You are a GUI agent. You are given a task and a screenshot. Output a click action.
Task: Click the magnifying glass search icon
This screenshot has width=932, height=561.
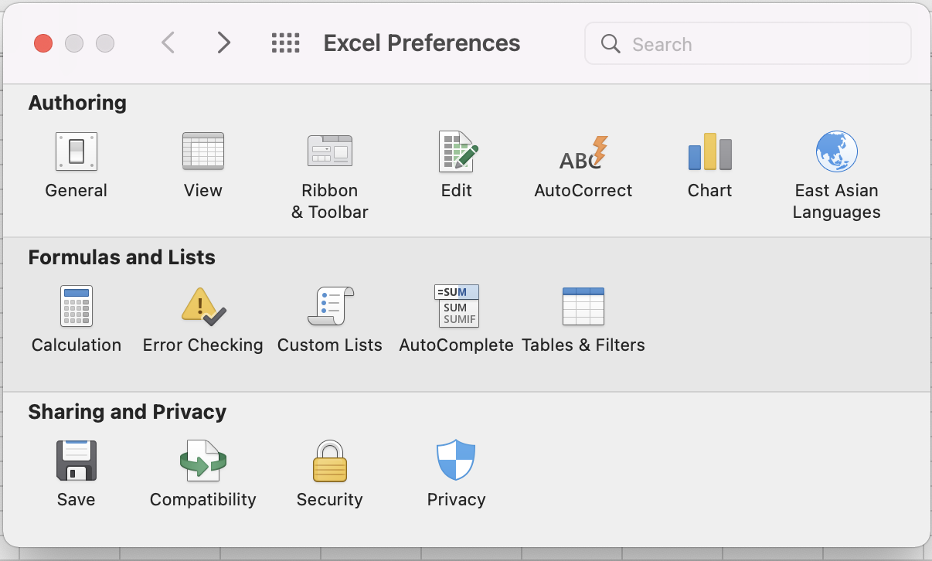pyautogui.click(x=611, y=44)
